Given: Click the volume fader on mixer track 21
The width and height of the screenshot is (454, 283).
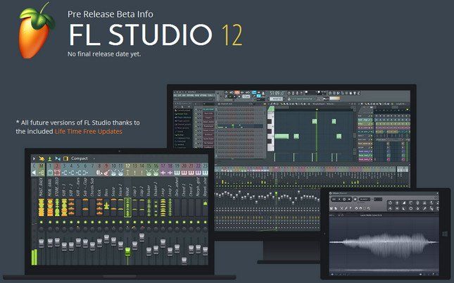Looking at the screenshot, I should 191,249.
